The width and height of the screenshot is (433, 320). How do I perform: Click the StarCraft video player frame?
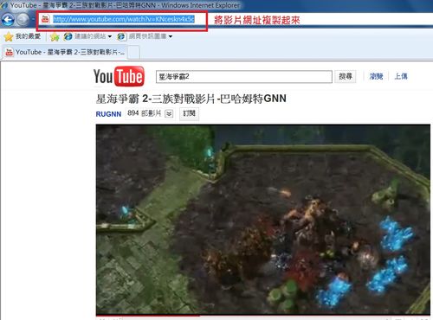263,219
